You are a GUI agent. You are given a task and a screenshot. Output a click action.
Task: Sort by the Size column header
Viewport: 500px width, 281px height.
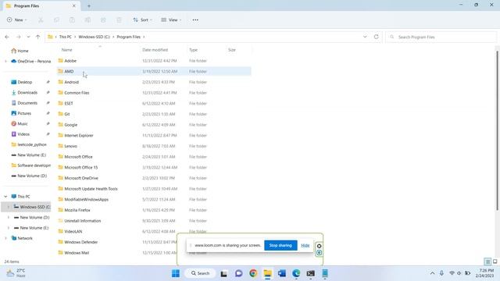click(x=232, y=50)
